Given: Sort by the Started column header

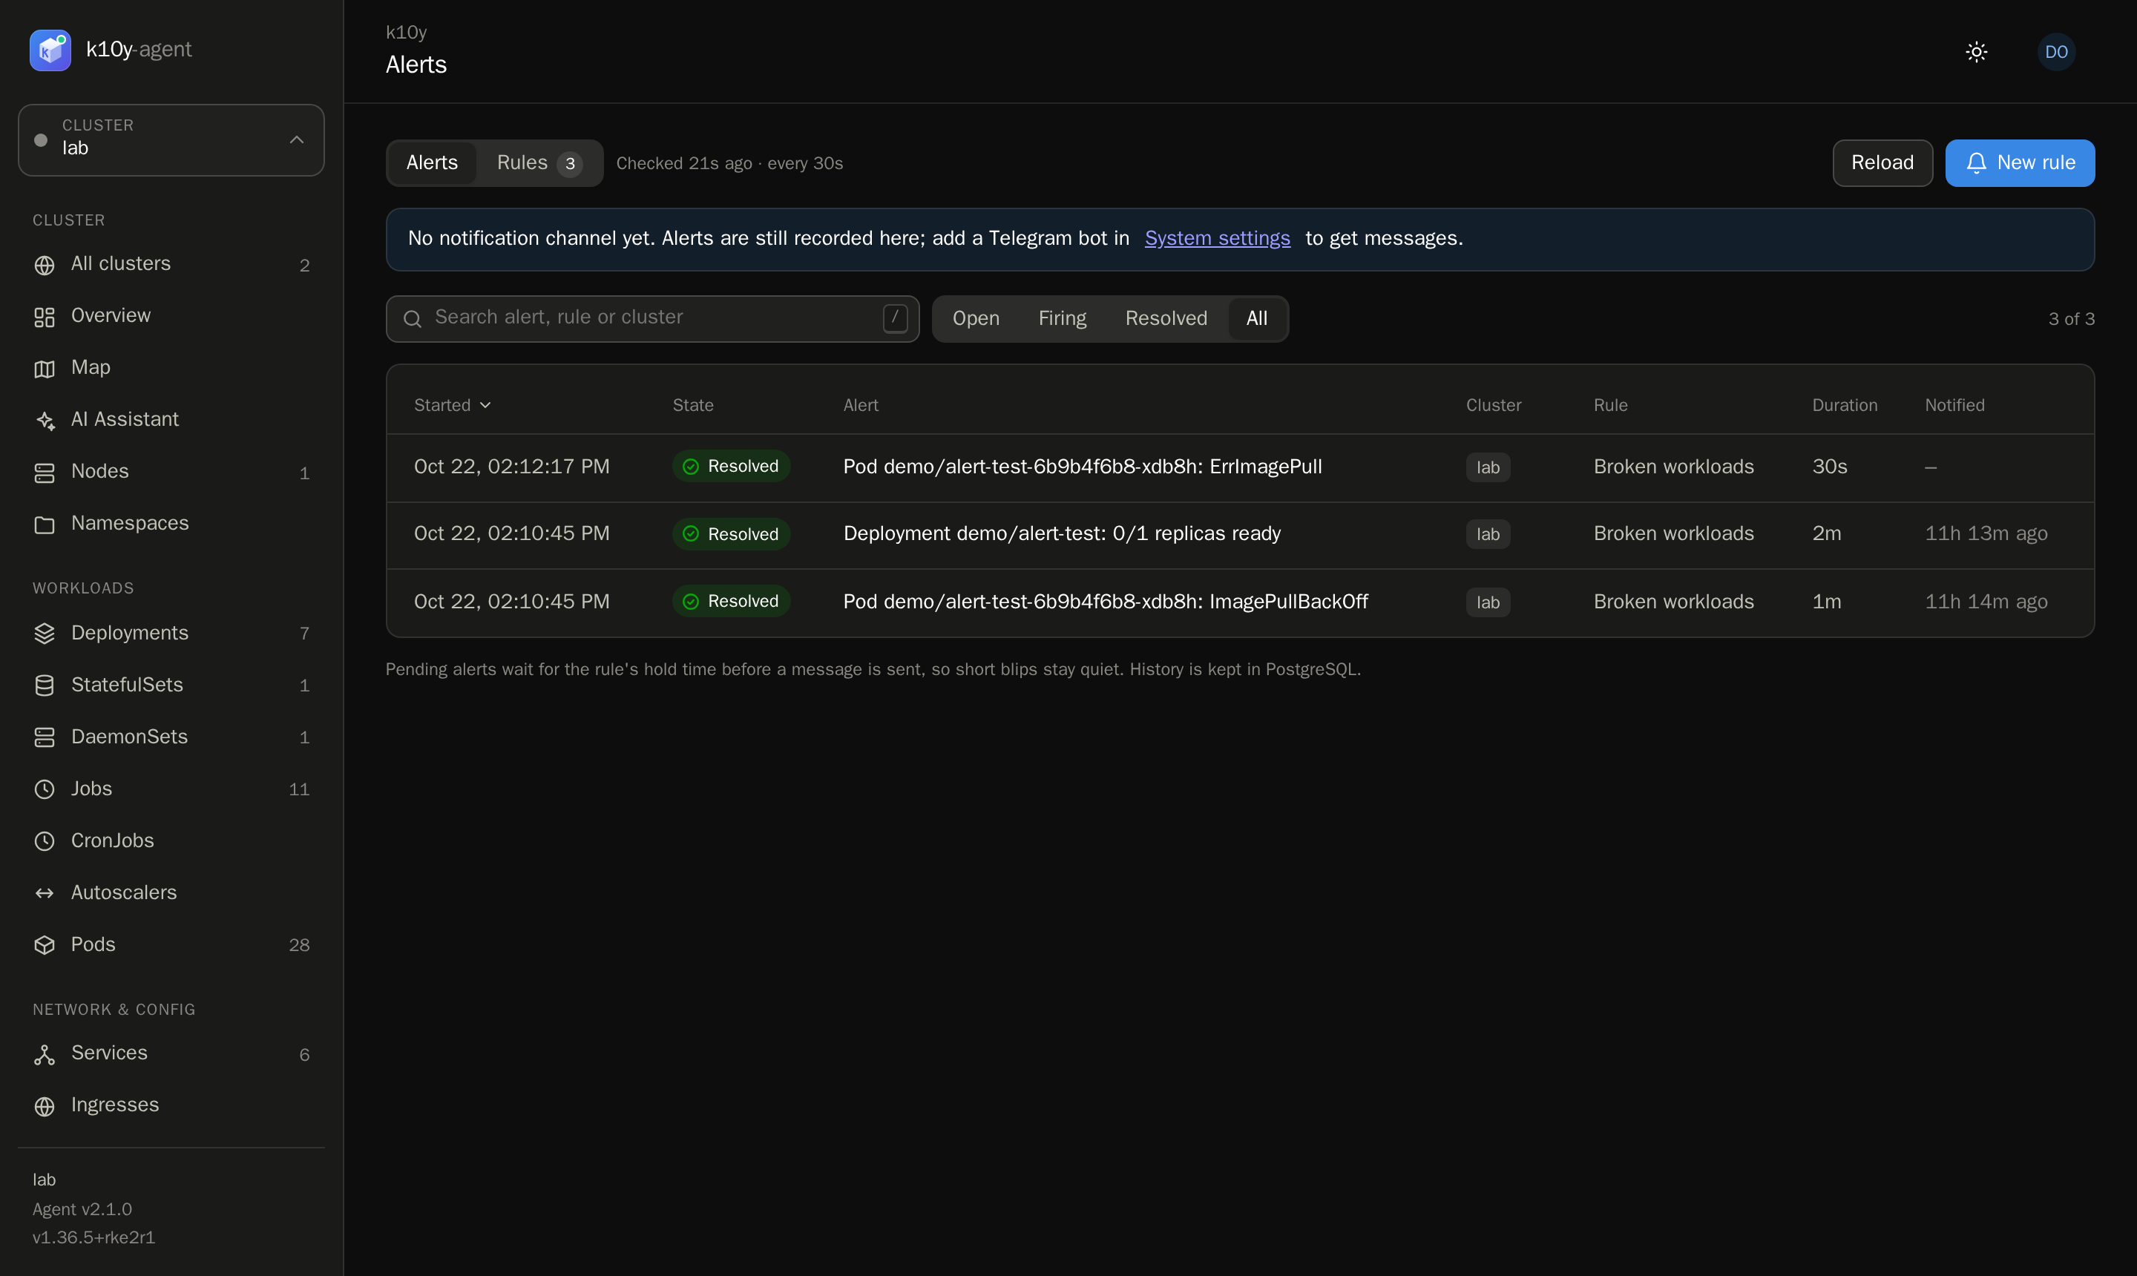Looking at the screenshot, I should [453, 405].
